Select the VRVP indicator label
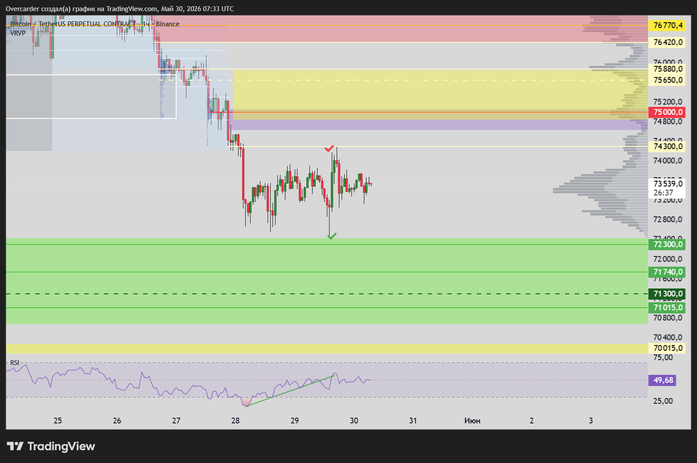This screenshot has height=463, width=697. pos(18,33)
